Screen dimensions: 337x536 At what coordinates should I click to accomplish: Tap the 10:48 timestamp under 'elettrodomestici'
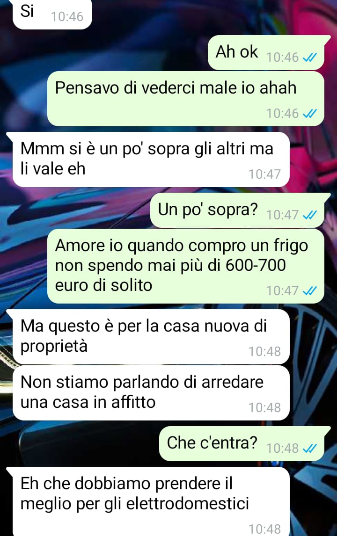click(x=264, y=529)
